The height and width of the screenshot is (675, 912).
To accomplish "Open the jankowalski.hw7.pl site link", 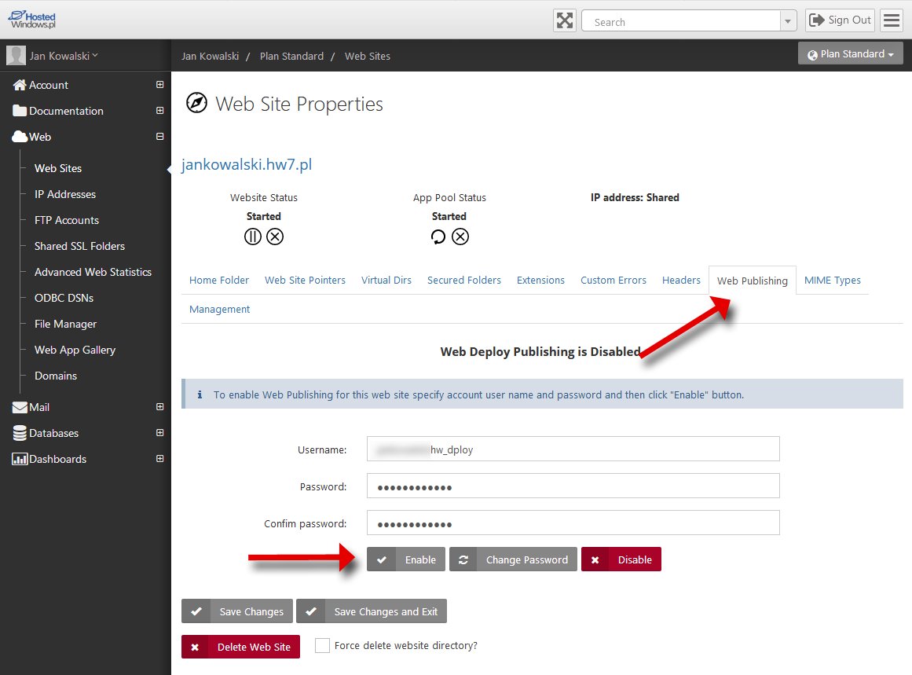I will click(x=247, y=165).
